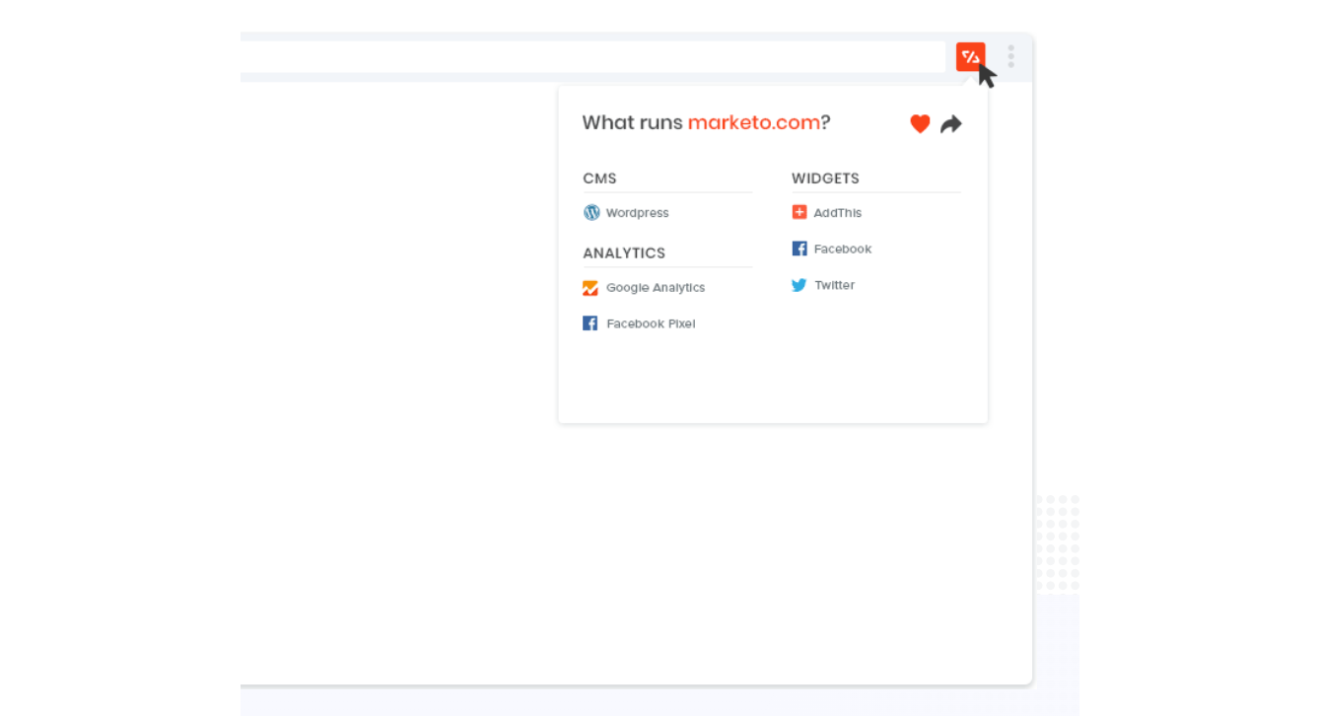
Task: Click the Twitter bird icon
Action: [799, 285]
